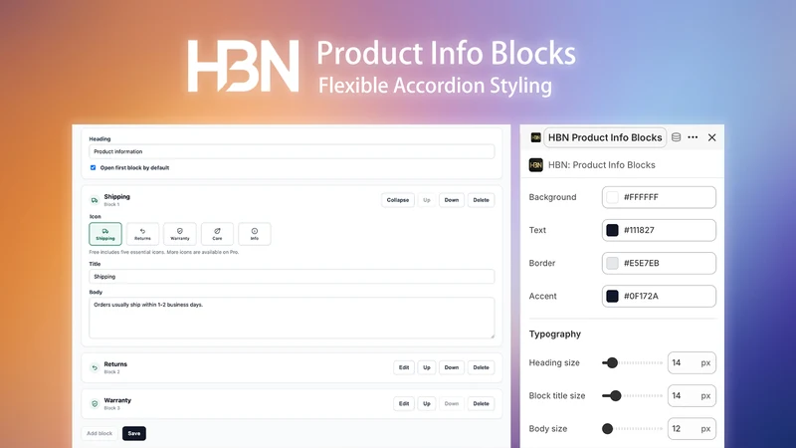The image size is (796, 448).
Task: Move the Returns block down
Action: tap(452, 367)
